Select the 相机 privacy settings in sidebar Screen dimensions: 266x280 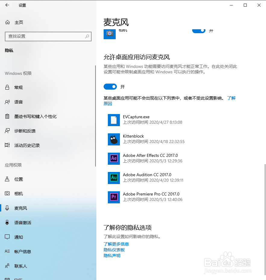point(18,193)
